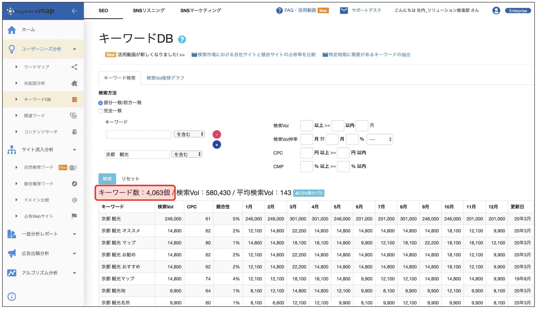The height and width of the screenshot is (310, 537).
Task: Open the ワードマップ share icon
Action: click(74, 67)
